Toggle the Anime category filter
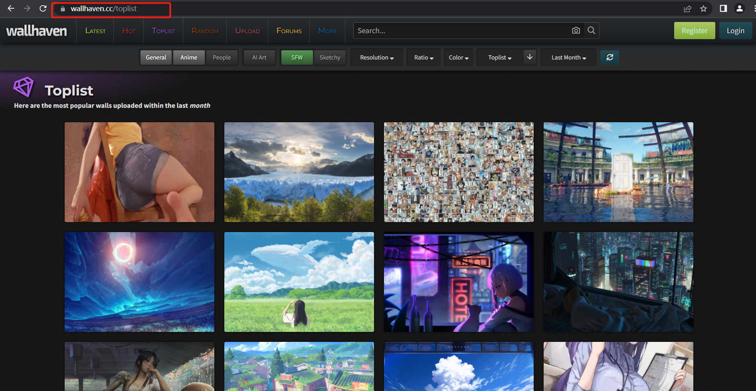 coord(189,58)
